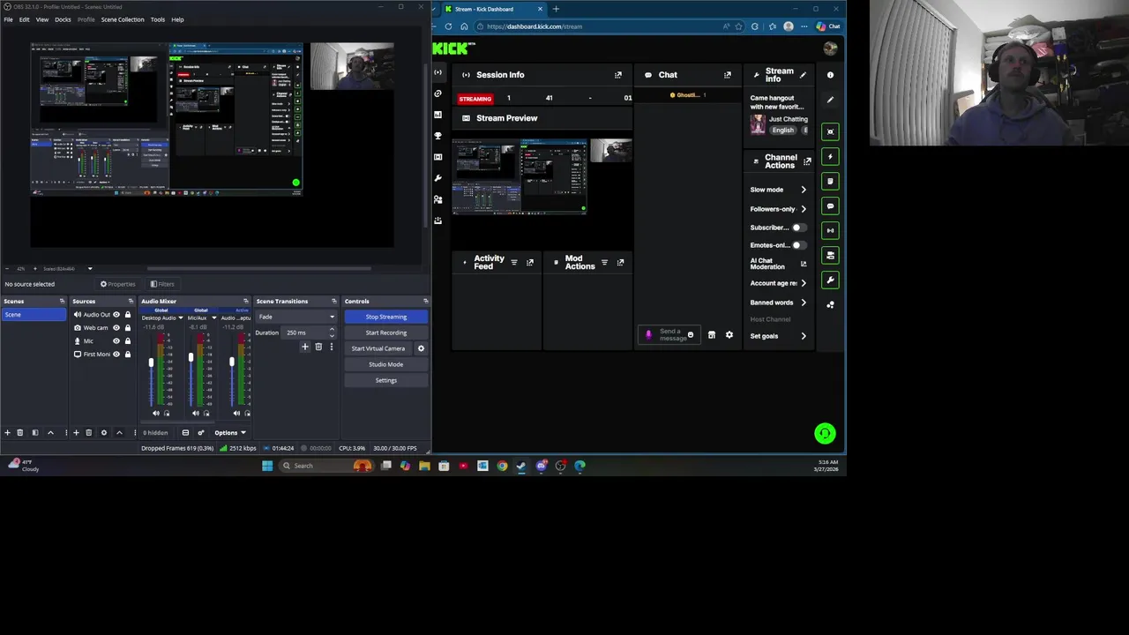
Task: Filter the Activity Feed panel
Action: 514,262
